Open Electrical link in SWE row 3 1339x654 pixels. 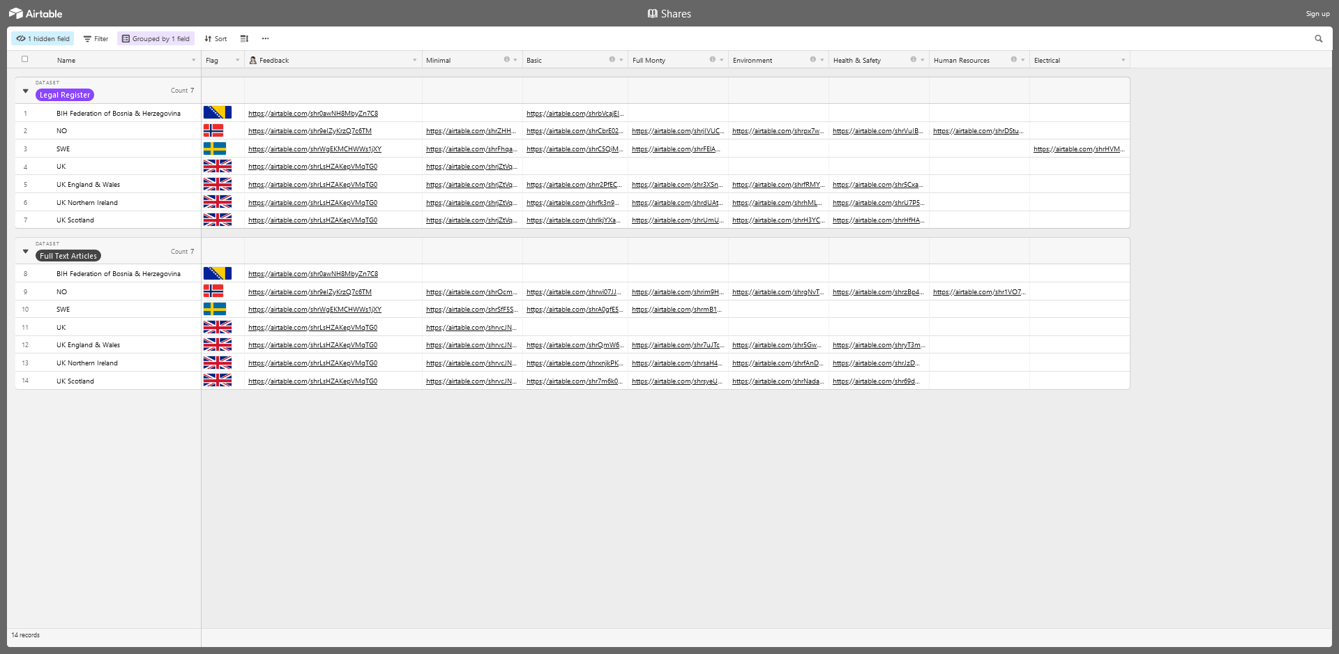(x=1079, y=149)
